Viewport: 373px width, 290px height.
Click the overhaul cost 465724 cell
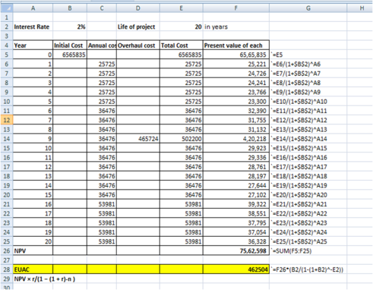(138, 139)
